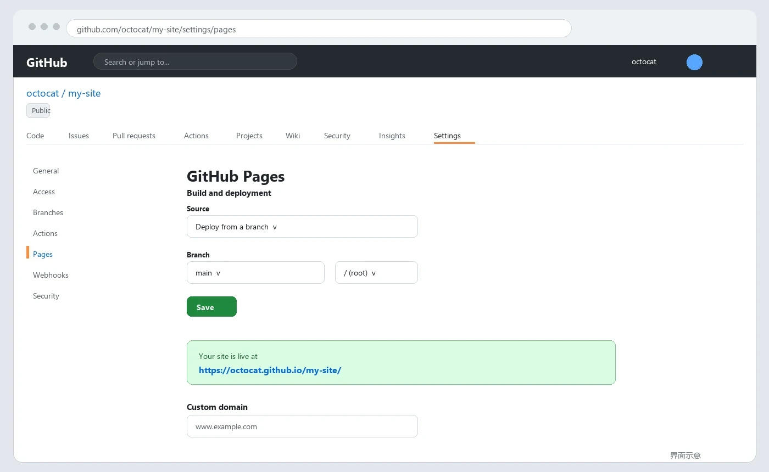Open the / (root) folder dropdown
This screenshot has width=769, height=472.
[x=376, y=272]
